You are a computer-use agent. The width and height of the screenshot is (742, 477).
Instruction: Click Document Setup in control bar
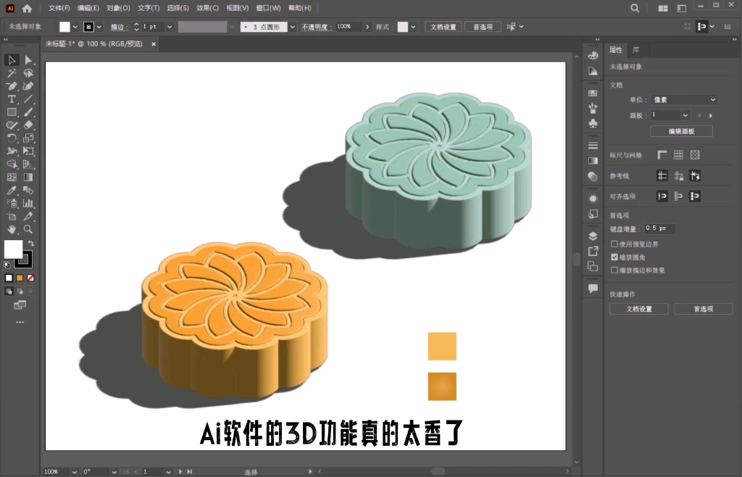click(x=443, y=27)
